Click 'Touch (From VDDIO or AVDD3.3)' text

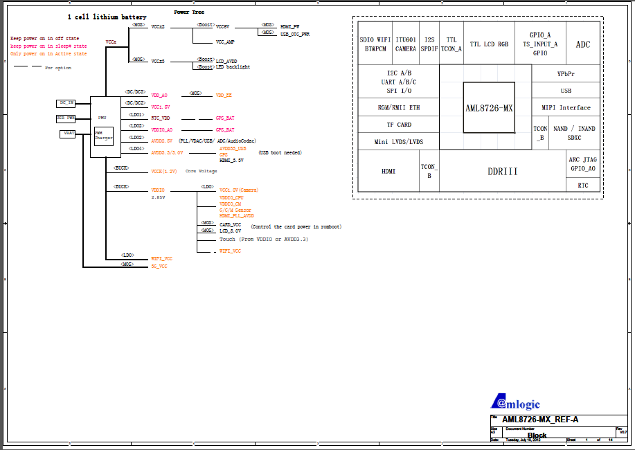point(264,240)
